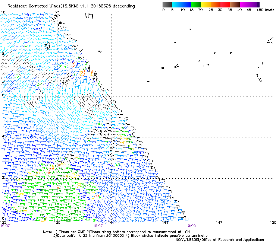Click the elongated island outline at the right near 7N
The height and width of the screenshot is (242, 276).
tap(259, 78)
